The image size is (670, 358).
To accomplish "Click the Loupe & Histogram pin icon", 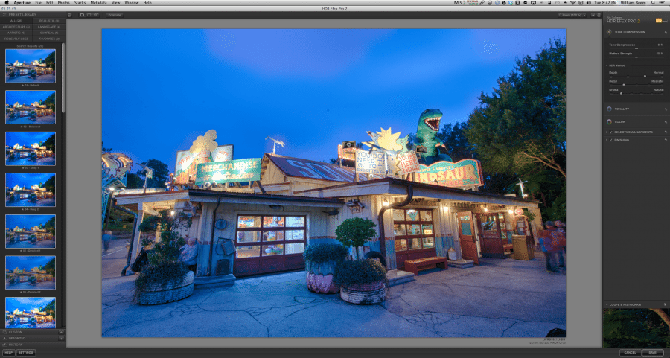I will coord(665,304).
